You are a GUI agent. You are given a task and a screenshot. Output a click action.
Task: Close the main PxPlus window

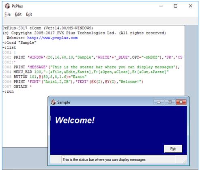(190, 6)
